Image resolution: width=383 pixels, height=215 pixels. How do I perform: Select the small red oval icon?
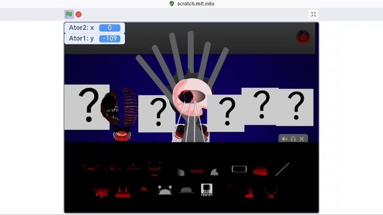pyautogui.click(x=144, y=189)
